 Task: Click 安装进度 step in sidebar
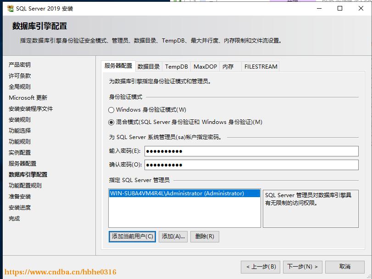pos(20,208)
